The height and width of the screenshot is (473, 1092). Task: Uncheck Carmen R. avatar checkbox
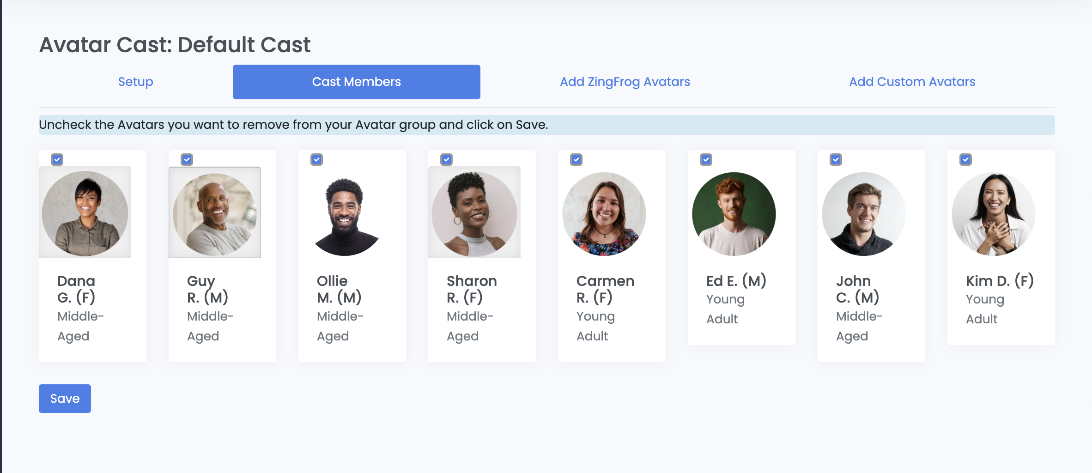click(x=576, y=160)
